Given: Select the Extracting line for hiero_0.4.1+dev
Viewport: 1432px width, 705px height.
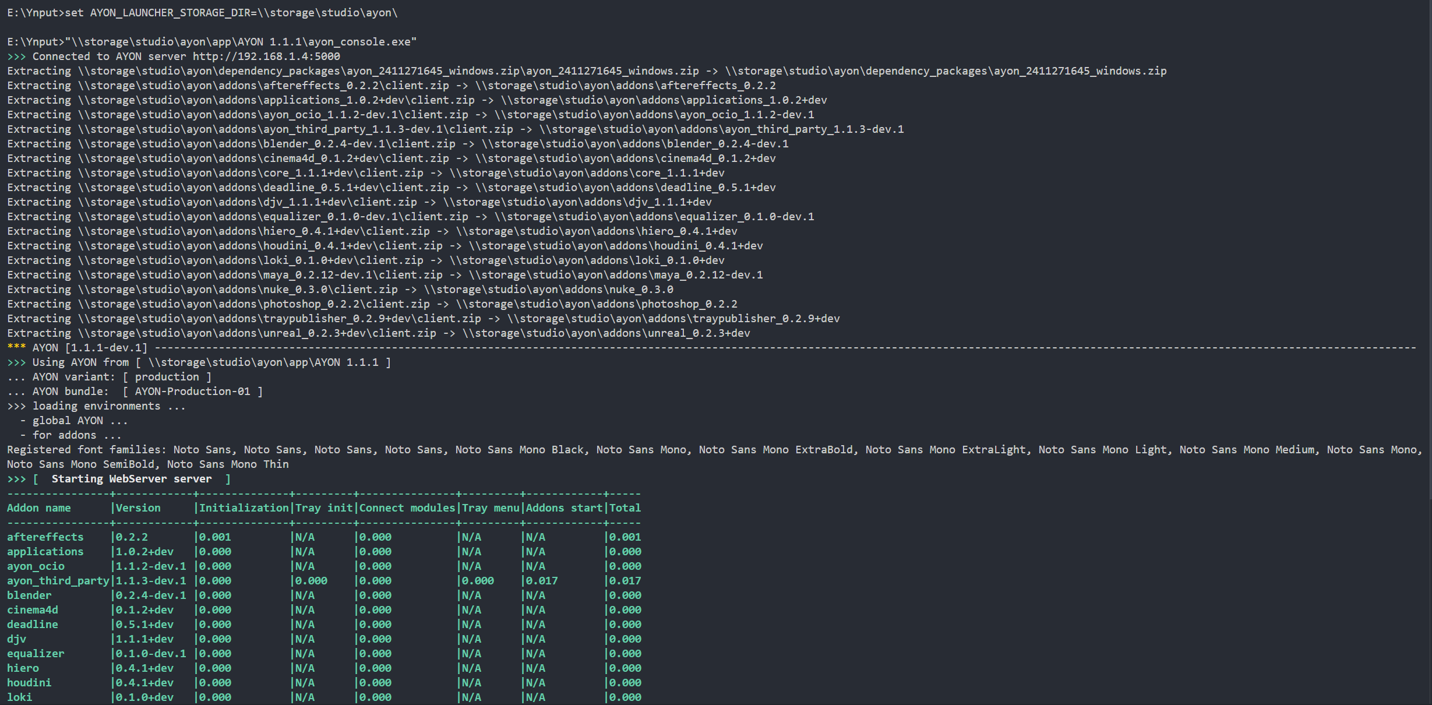Looking at the screenshot, I should 372,231.
